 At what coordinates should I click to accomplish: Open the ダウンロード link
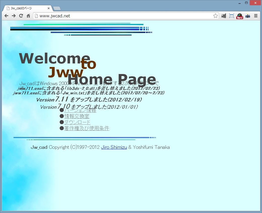[x=77, y=122]
